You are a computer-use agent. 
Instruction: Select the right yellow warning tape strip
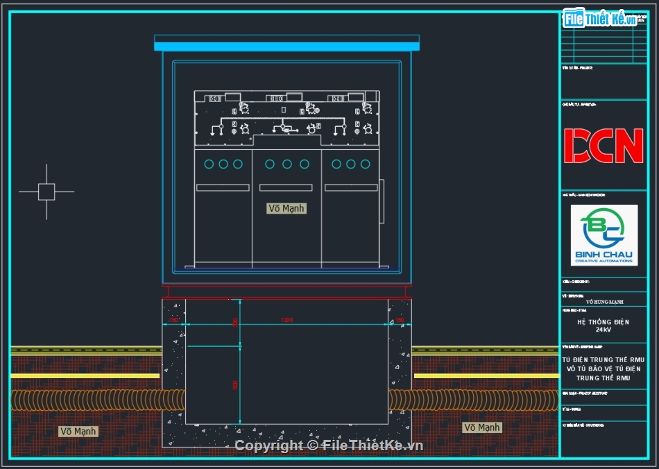coord(487,376)
